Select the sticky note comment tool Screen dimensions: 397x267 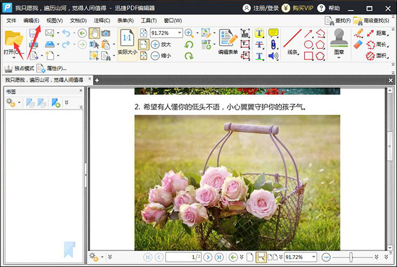tap(273, 33)
